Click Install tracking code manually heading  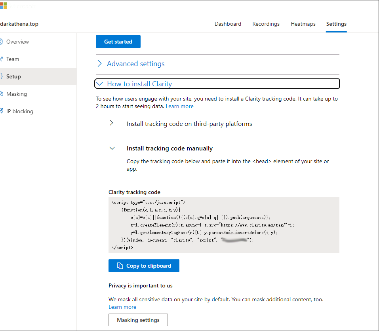point(170,148)
